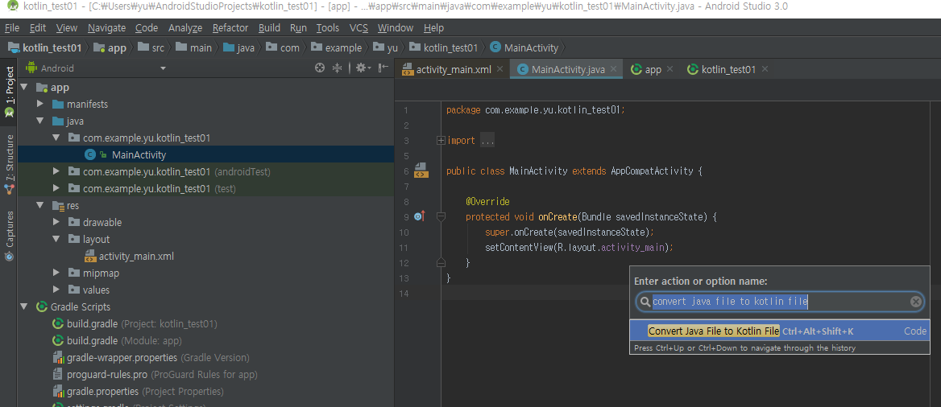The width and height of the screenshot is (941, 407).
Task: Collapse the app module node
Action: coord(24,88)
